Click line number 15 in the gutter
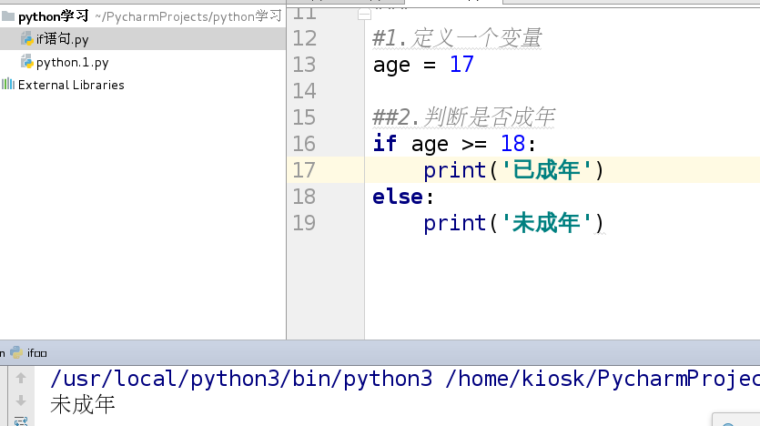Viewport: 760px width, 426px height. 304,117
